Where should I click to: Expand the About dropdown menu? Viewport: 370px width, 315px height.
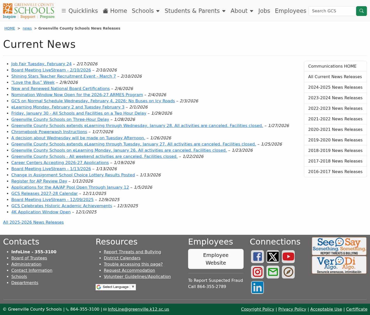coord(242,11)
